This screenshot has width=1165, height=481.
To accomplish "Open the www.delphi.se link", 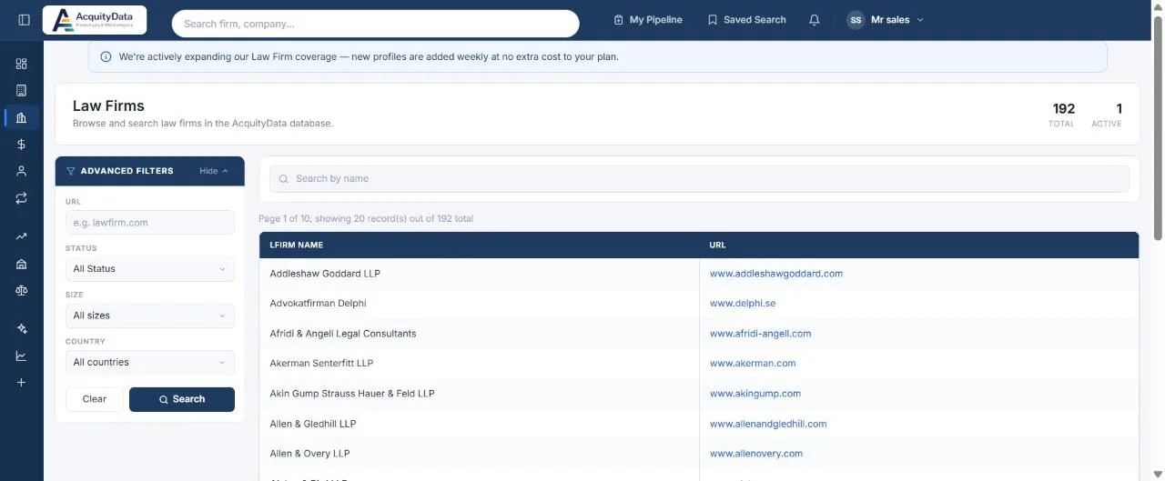I will [743, 304].
